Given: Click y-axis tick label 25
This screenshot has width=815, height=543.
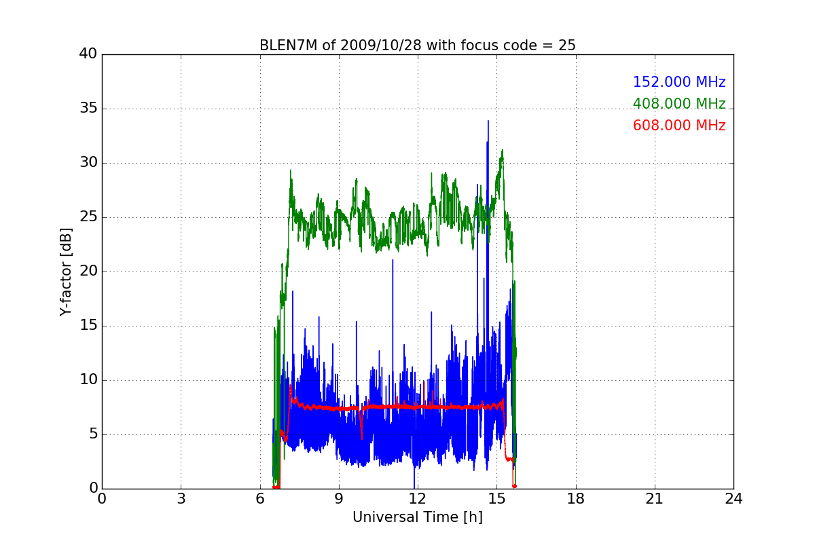Looking at the screenshot, I should (88, 217).
